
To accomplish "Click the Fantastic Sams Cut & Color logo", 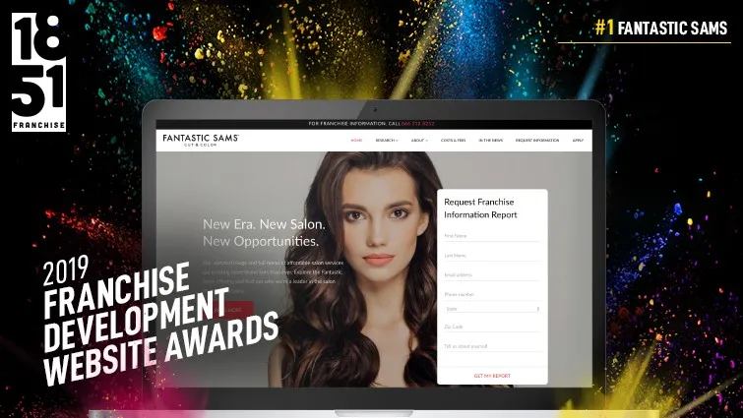I will pos(201,140).
